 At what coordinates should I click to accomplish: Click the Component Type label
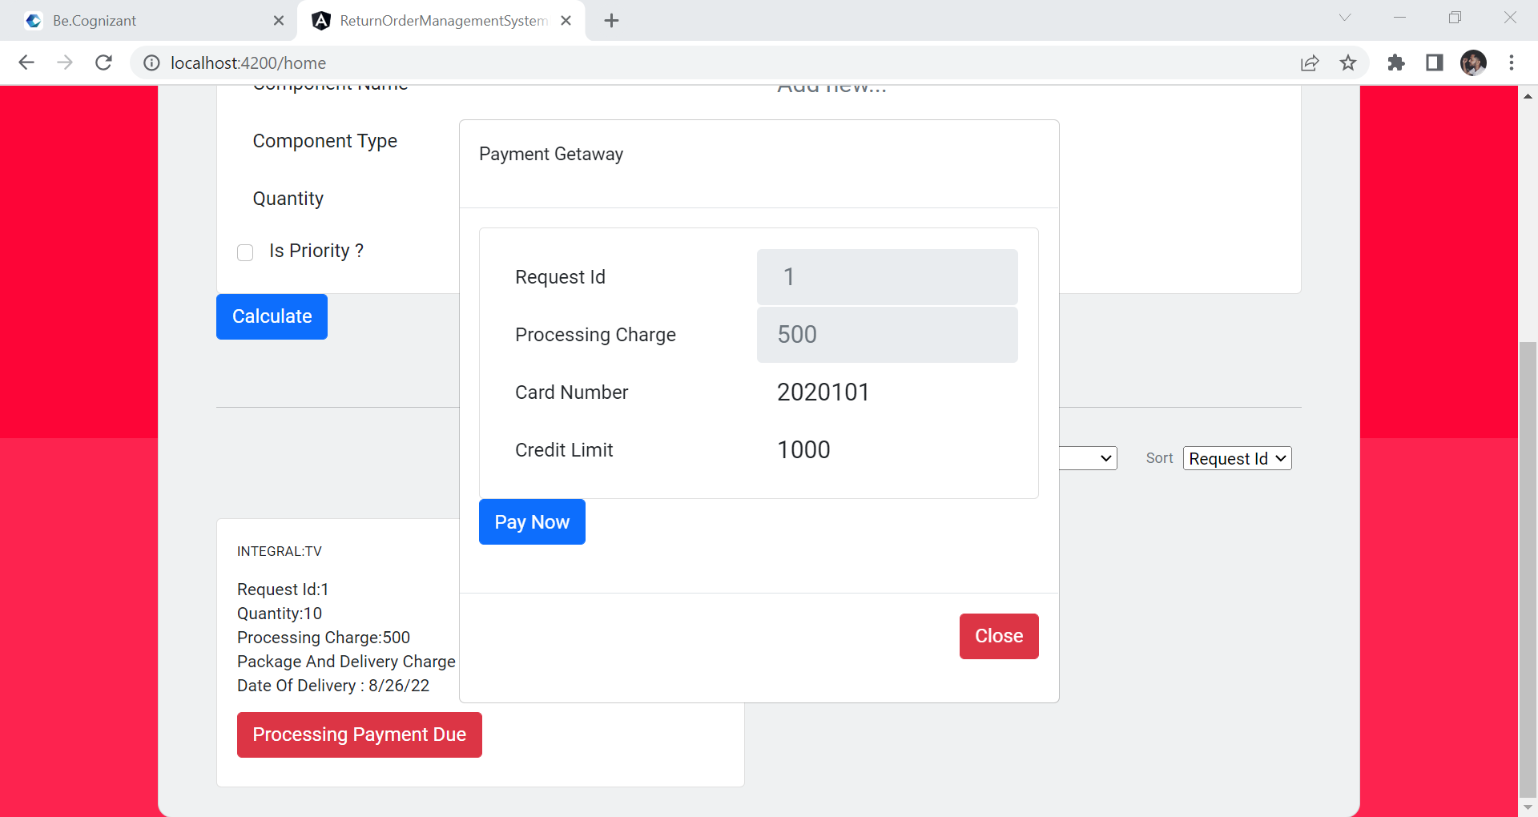325,141
